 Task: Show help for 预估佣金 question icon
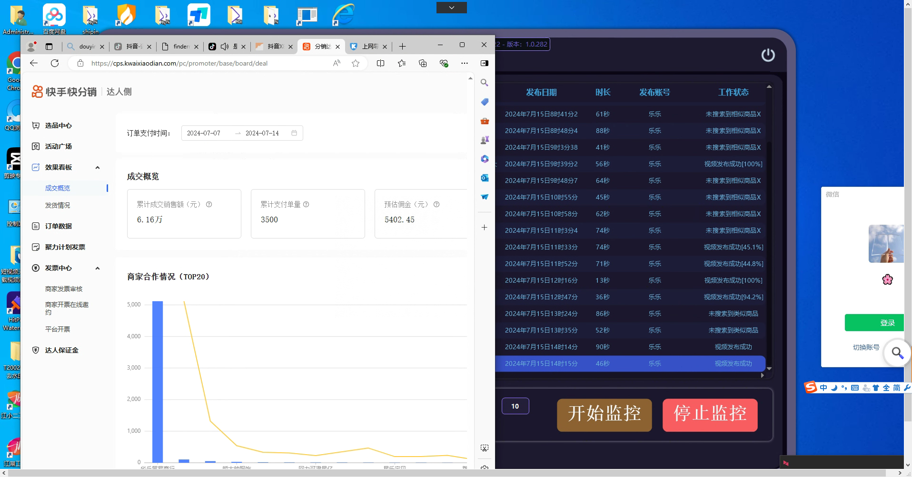436,204
